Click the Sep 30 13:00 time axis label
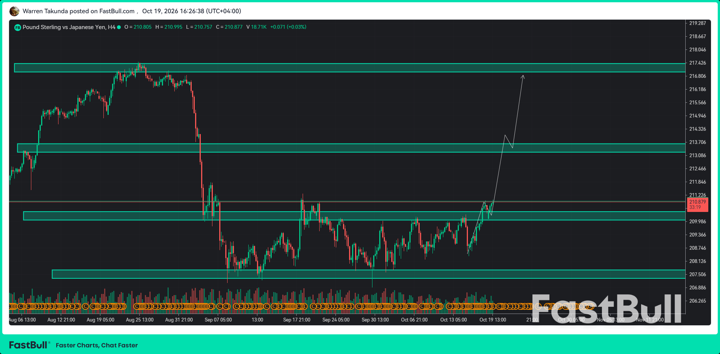Image resolution: width=720 pixels, height=354 pixels. coord(375,320)
